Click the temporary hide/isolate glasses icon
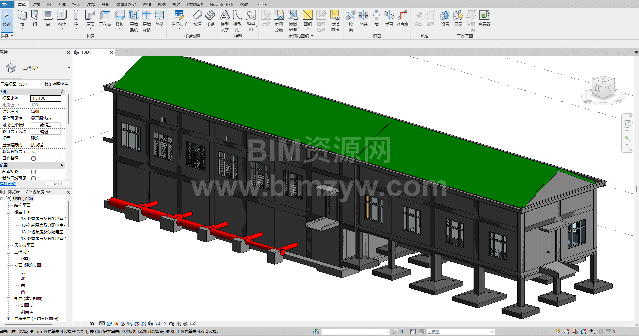Image resolution: width=639 pixels, height=336 pixels. [x=158, y=324]
